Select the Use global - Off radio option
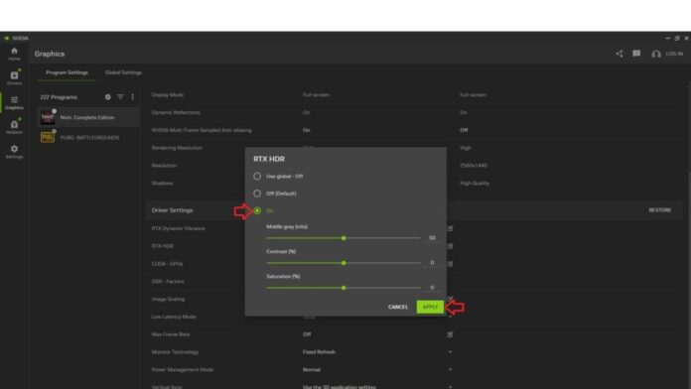The width and height of the screenshot is (691, 389). pos(257,177)
